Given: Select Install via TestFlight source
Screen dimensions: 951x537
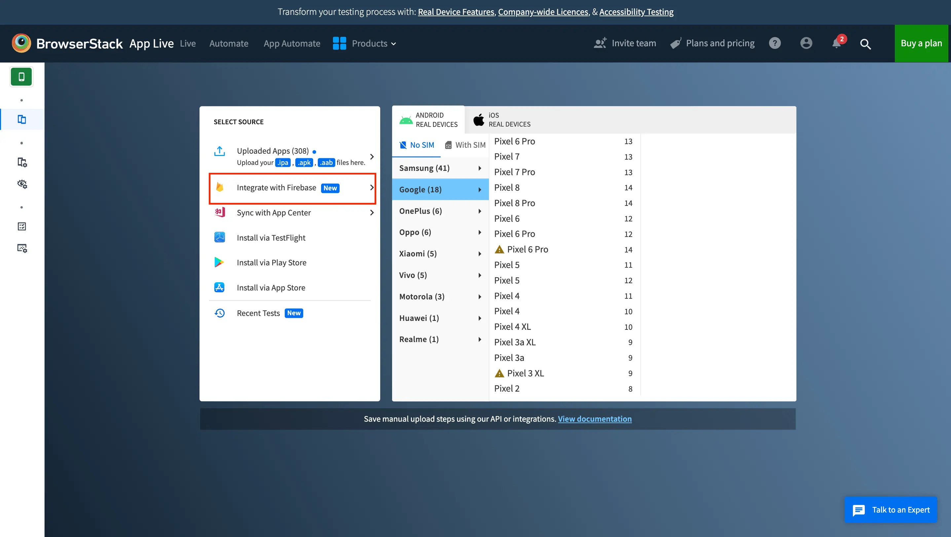Looking at the screenshot, I should (x=271, y=238).
